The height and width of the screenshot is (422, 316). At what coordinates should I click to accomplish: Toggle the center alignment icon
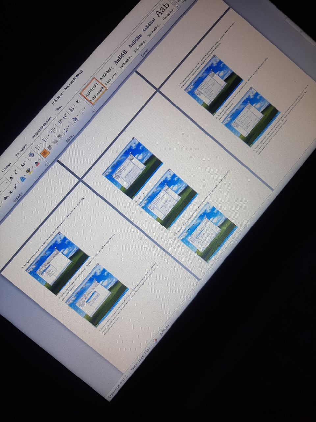coord(50,147)
